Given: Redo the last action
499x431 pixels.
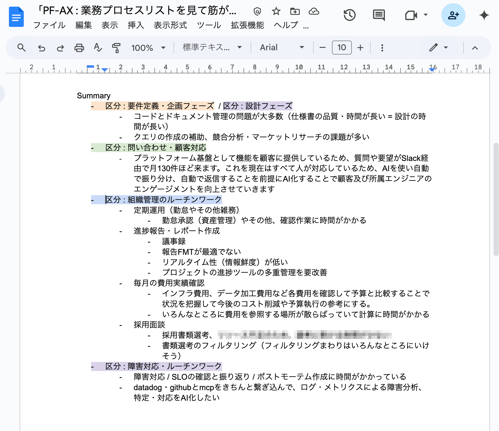Looking at the screenshot, I should coord(60,48).
